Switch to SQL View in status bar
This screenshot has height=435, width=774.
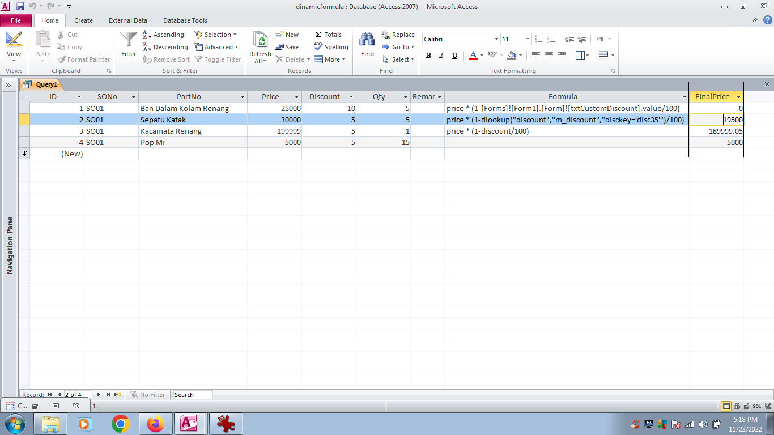(756, 406)
